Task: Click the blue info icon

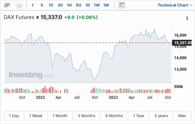Action: point(187,18)
